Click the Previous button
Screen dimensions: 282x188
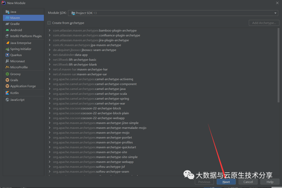[204, 182]
